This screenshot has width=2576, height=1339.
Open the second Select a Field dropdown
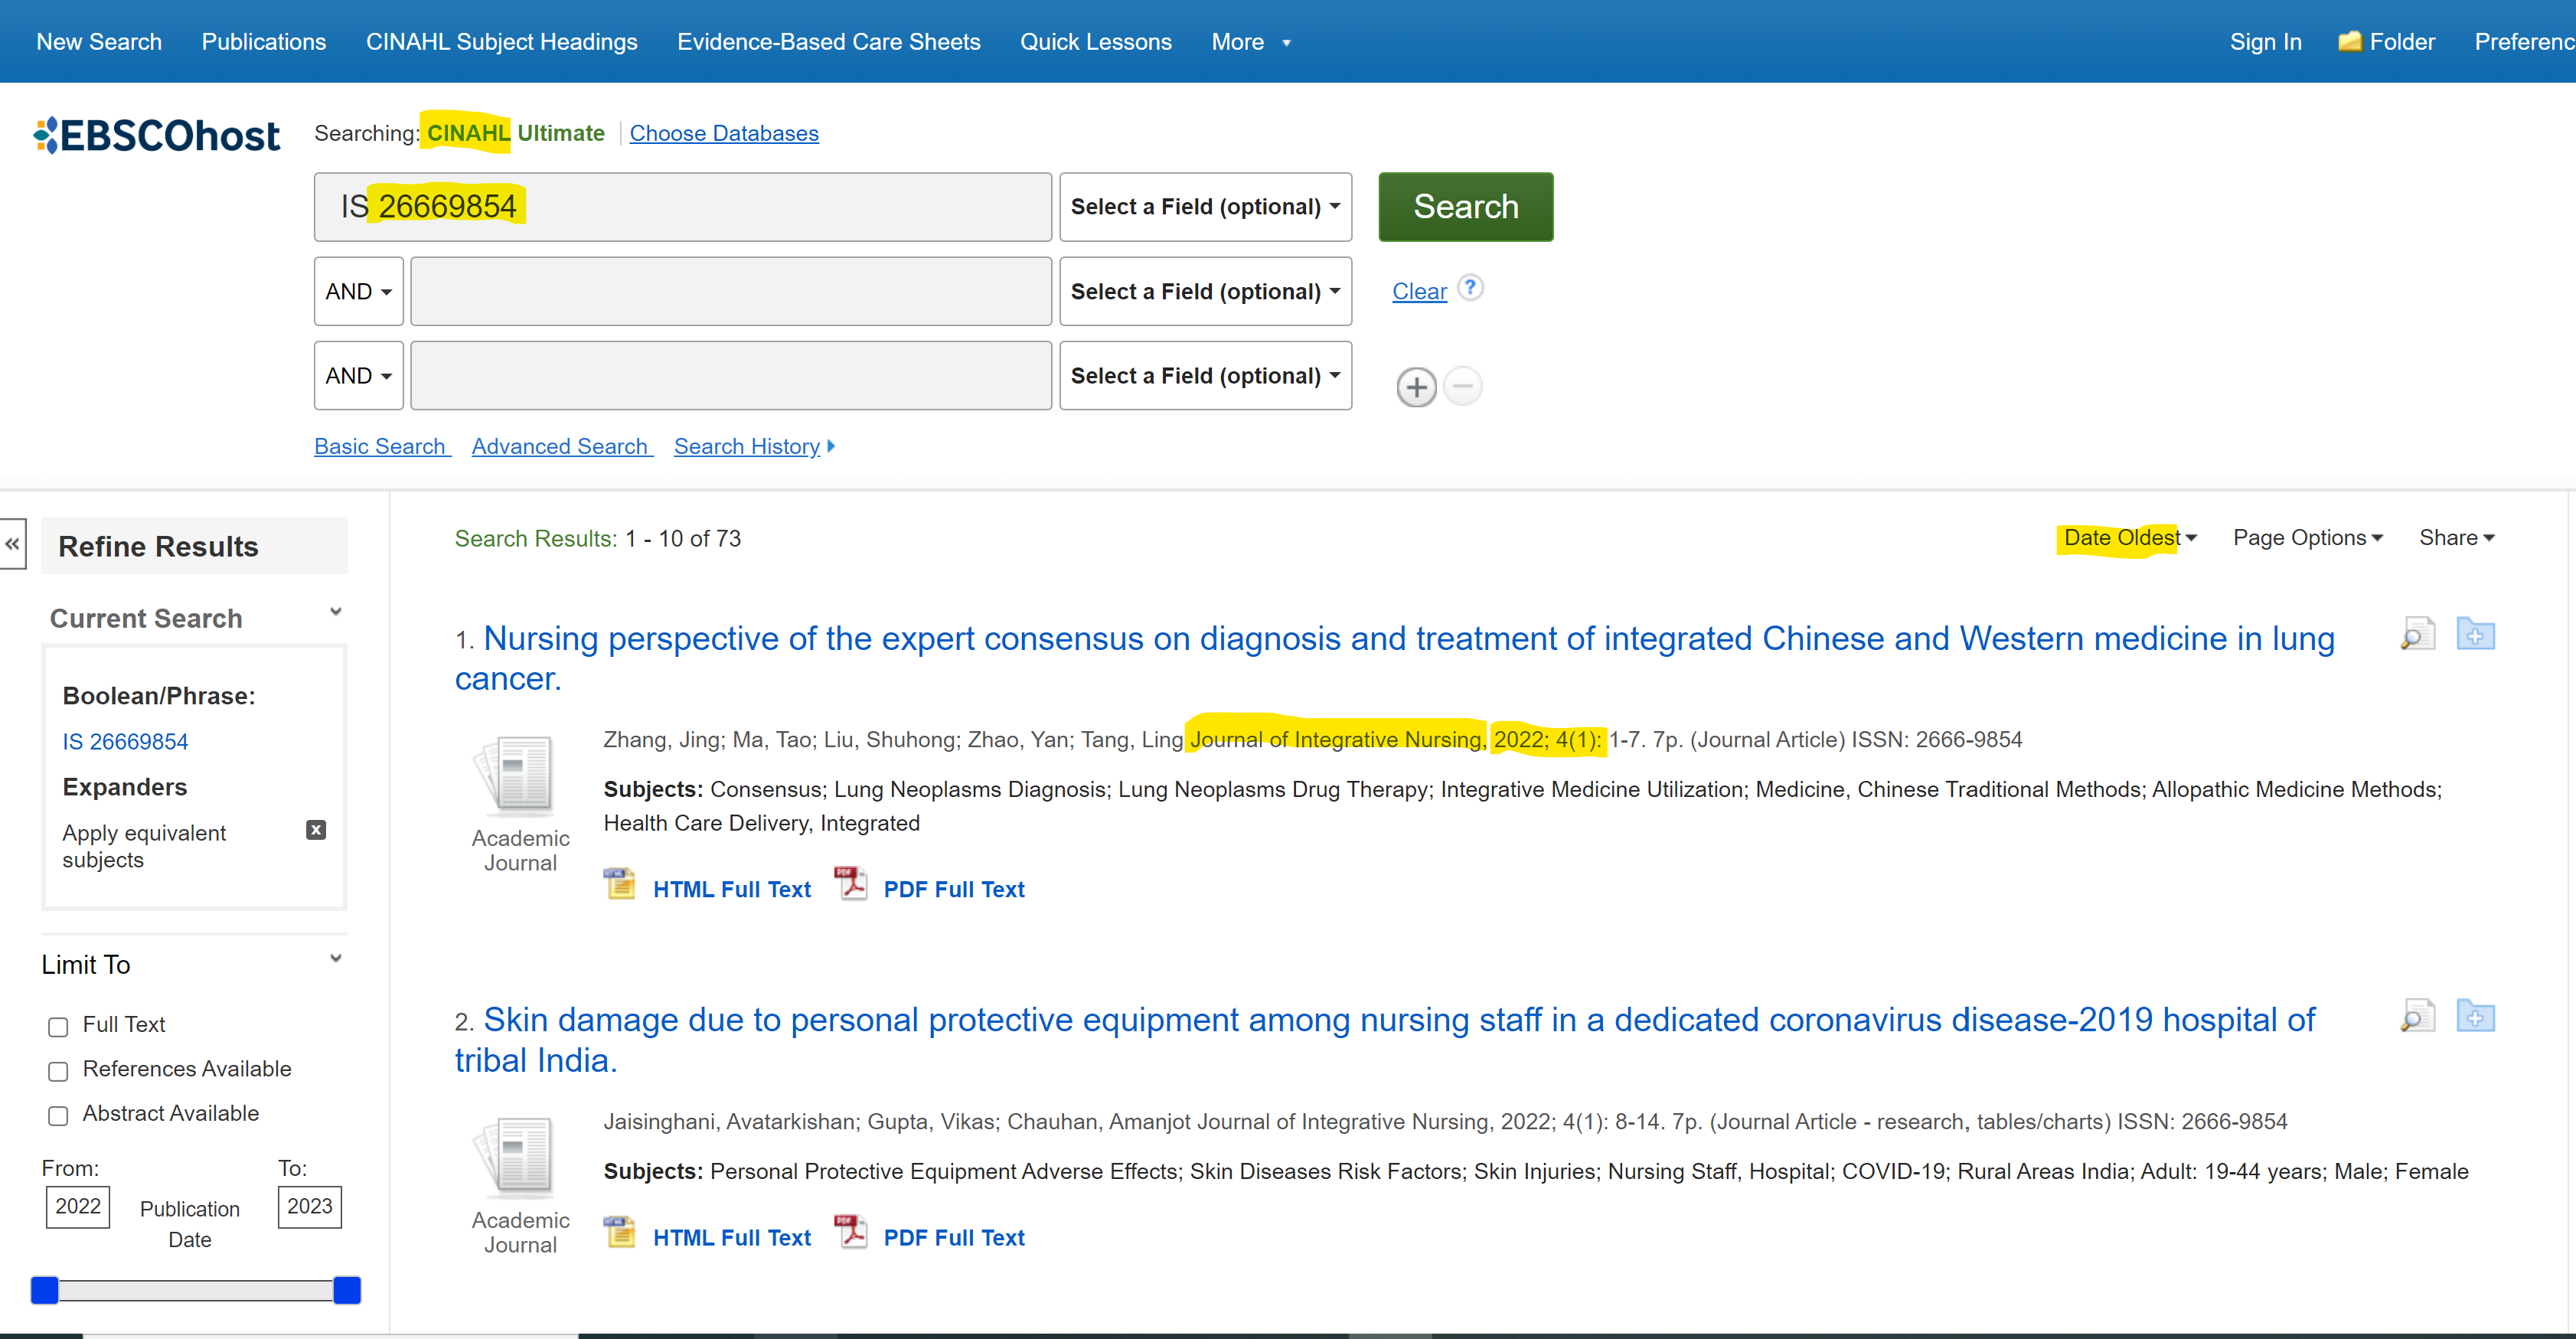pos(1205,291)
